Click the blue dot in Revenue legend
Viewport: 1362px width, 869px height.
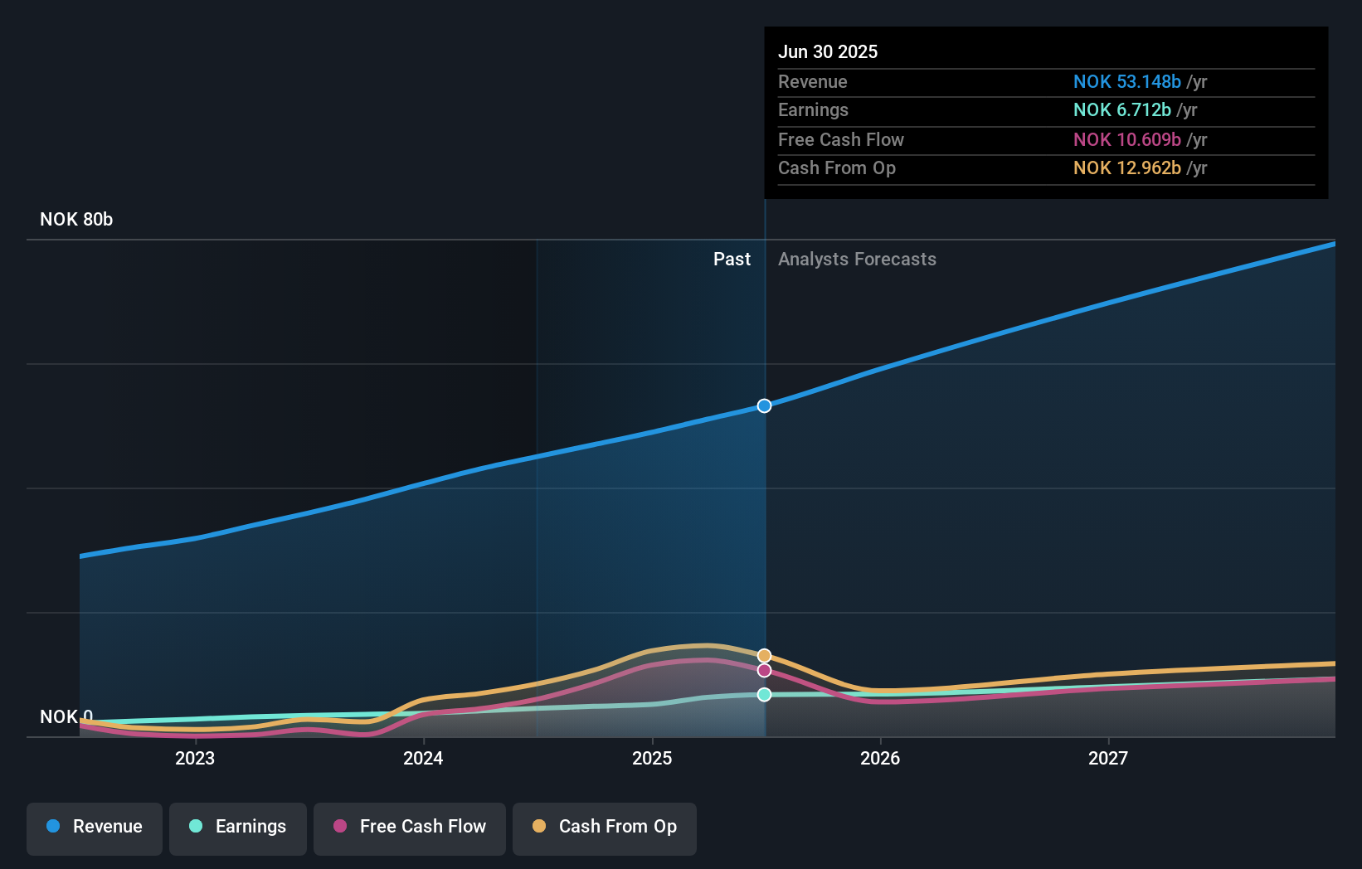[x=53, y=827]
